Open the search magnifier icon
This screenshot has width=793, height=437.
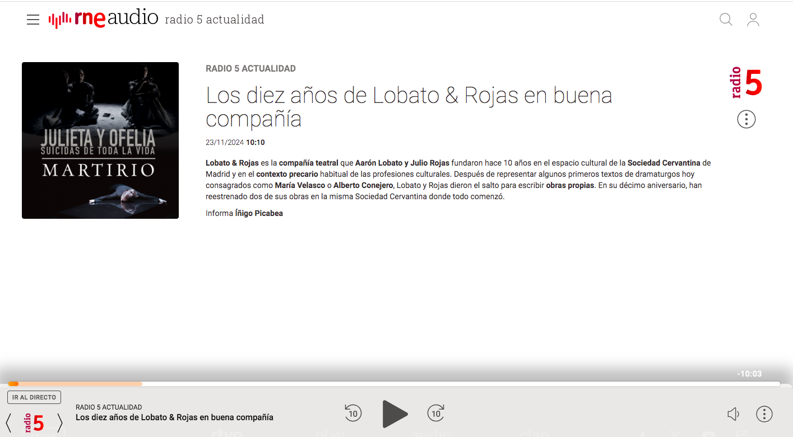click(726, 20)
